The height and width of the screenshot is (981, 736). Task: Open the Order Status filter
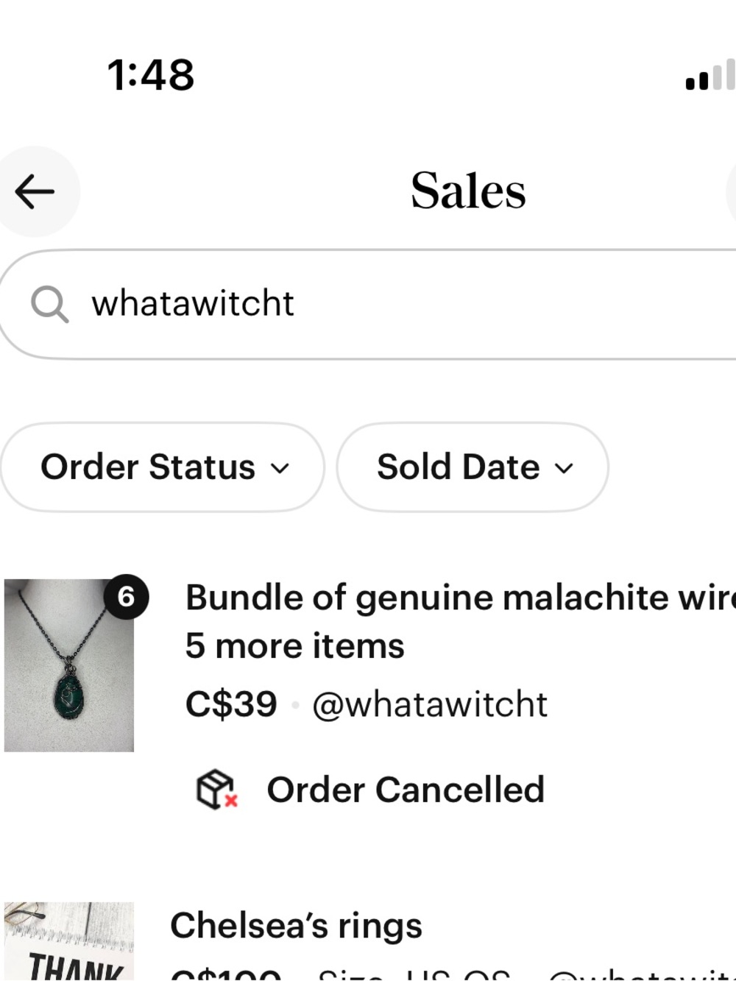(163, 467)
